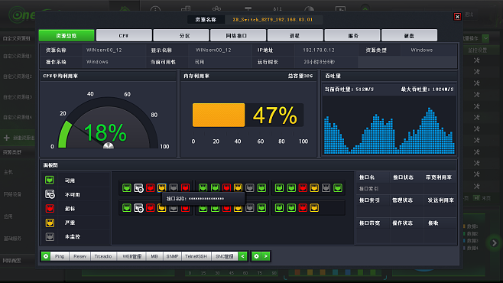Screen dimensions: 503x283
Task: Click the WEB管理 button
Action: [x=131, y=256]
